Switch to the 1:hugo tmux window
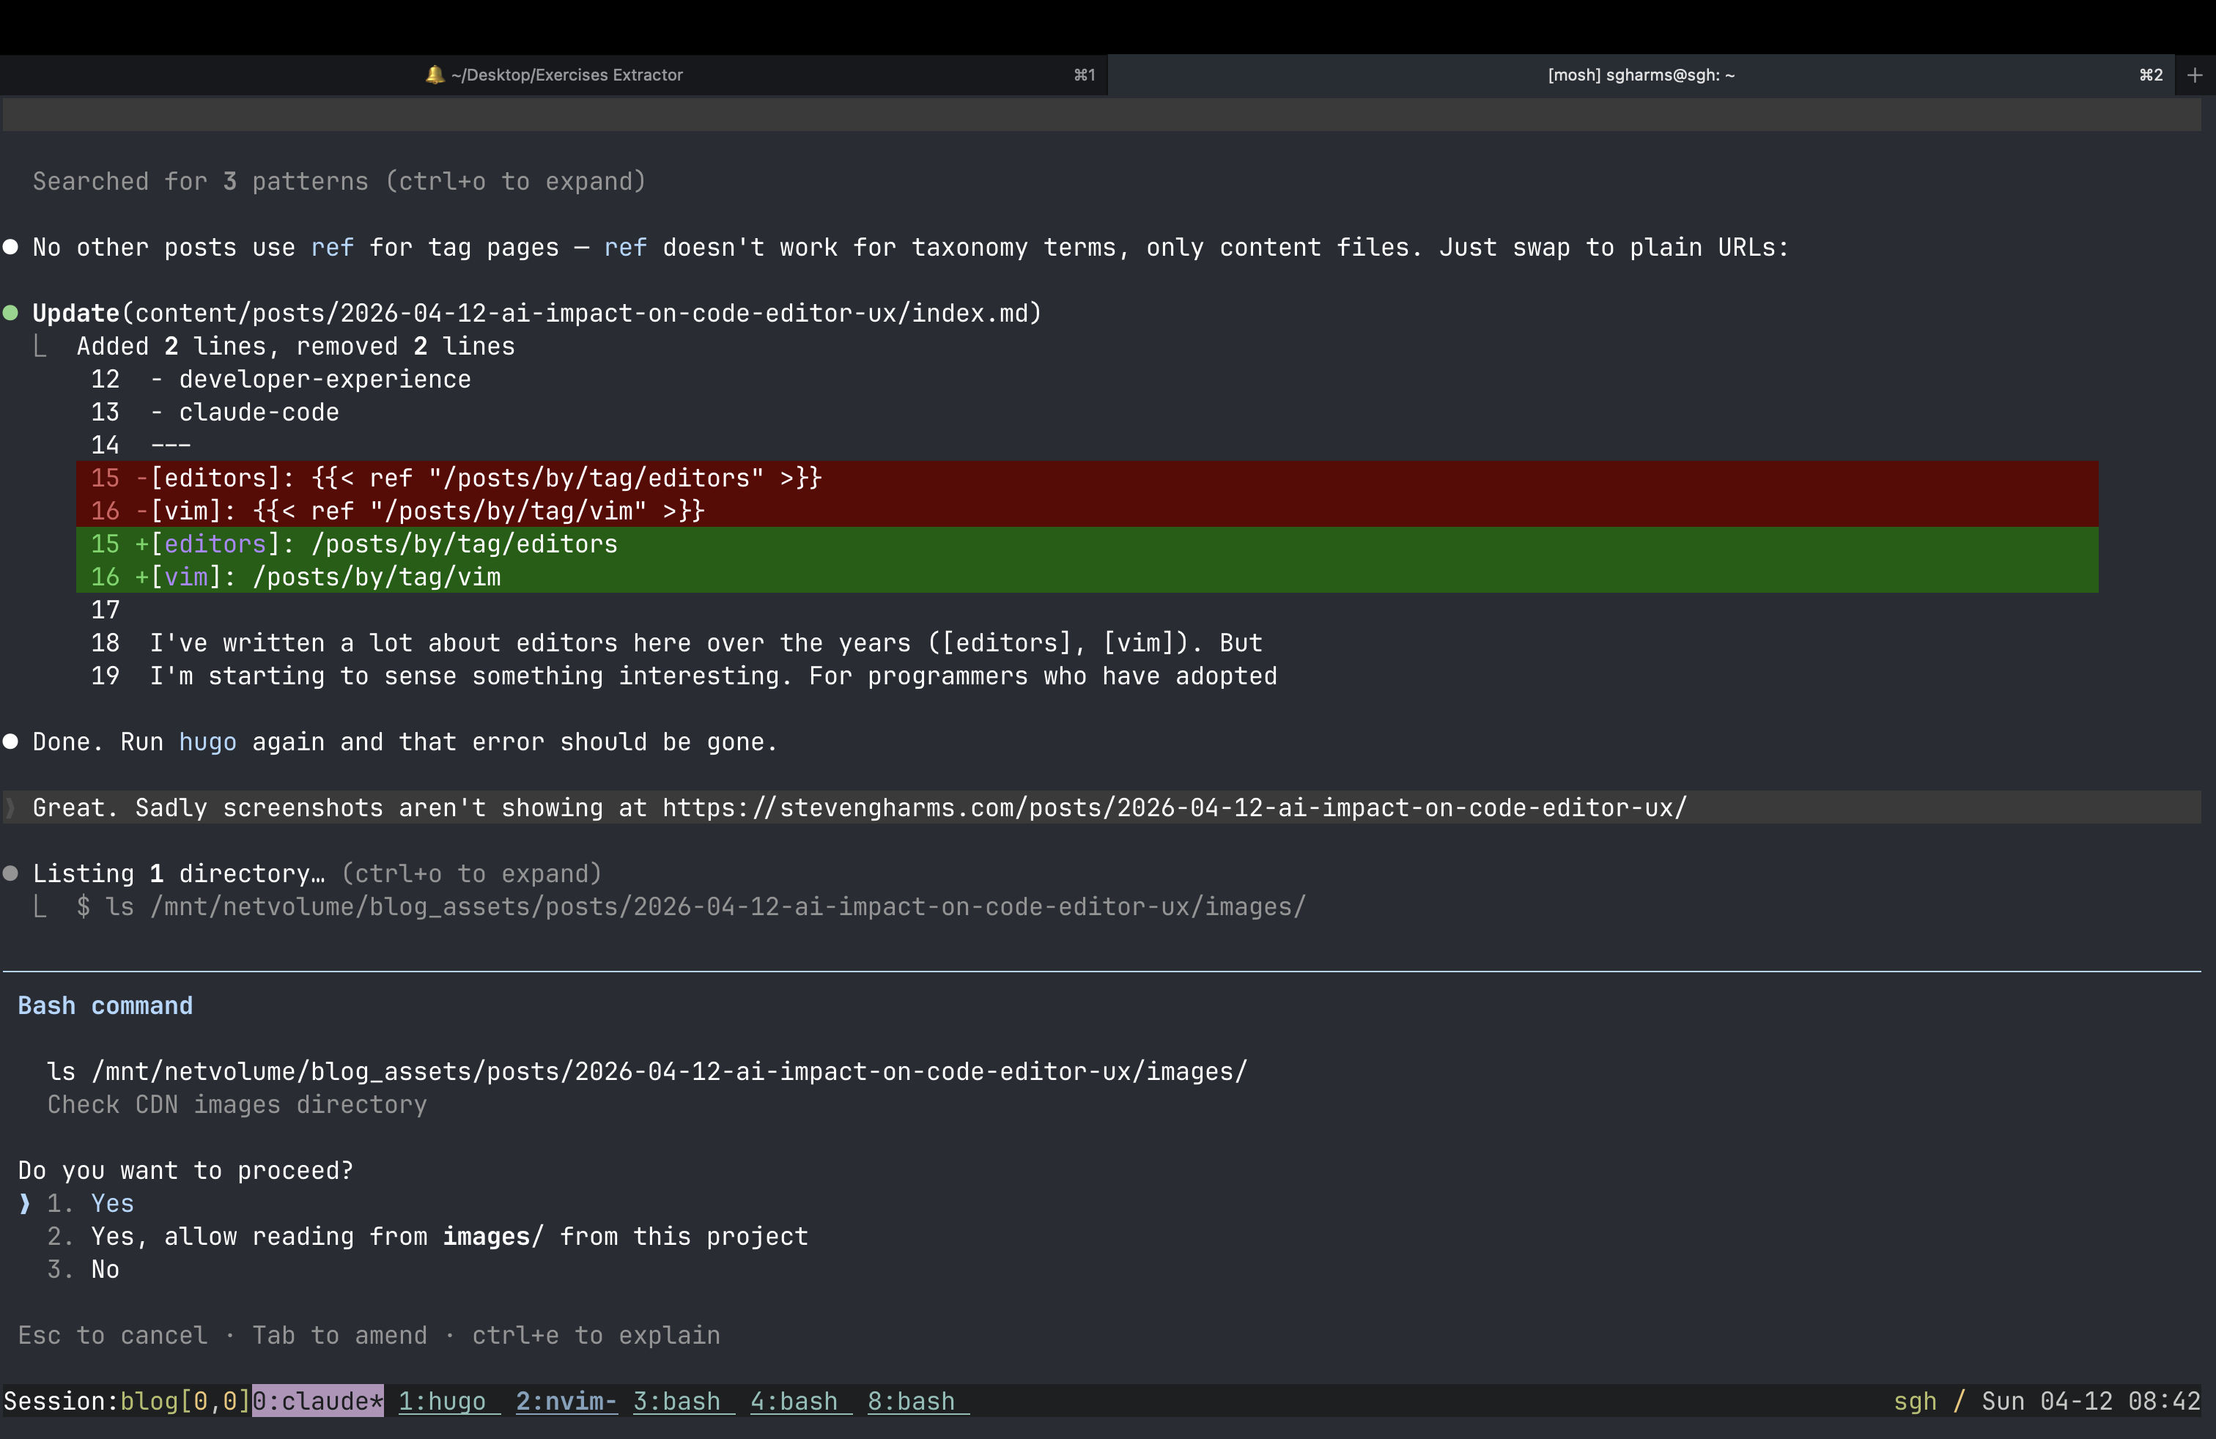This screenshot has width=2216, height=1439. 445,1402
